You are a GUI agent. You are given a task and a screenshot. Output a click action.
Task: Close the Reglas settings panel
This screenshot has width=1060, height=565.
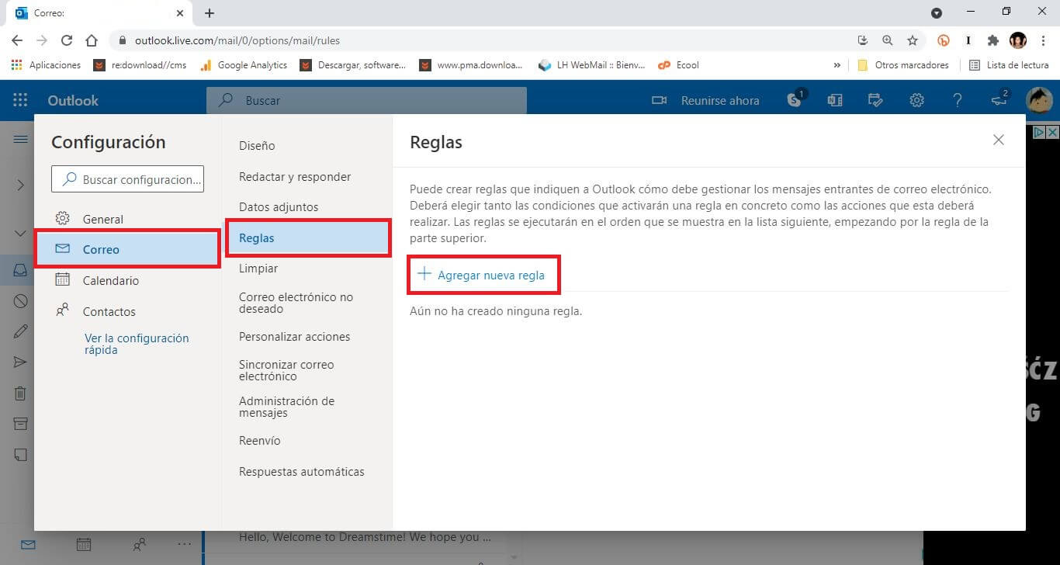pyautogui.click(x=999, y=140)
